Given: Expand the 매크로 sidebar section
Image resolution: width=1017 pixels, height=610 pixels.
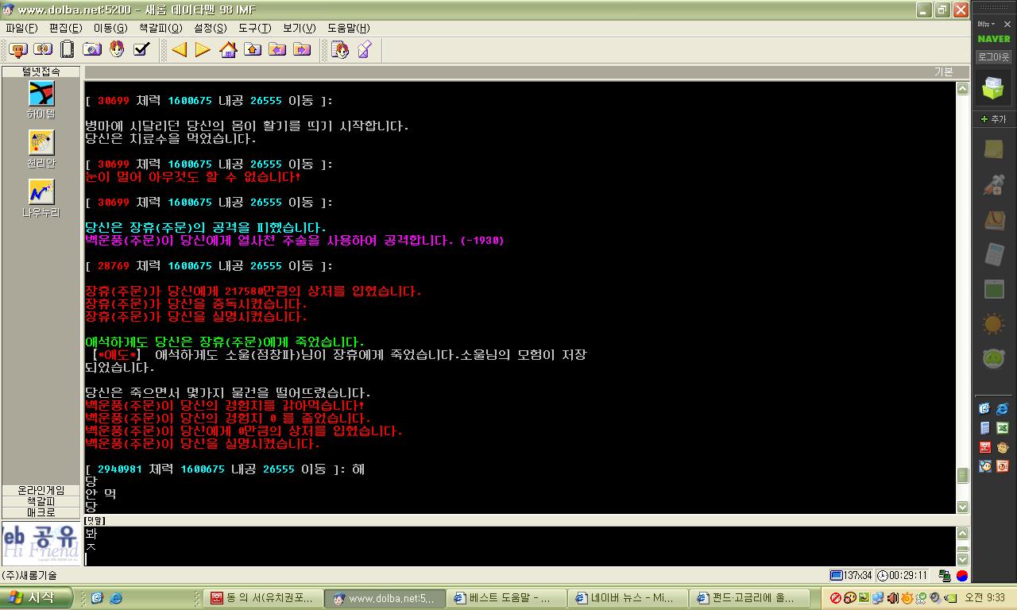Looking at the screenshot, I should click(x=41, y=513).
